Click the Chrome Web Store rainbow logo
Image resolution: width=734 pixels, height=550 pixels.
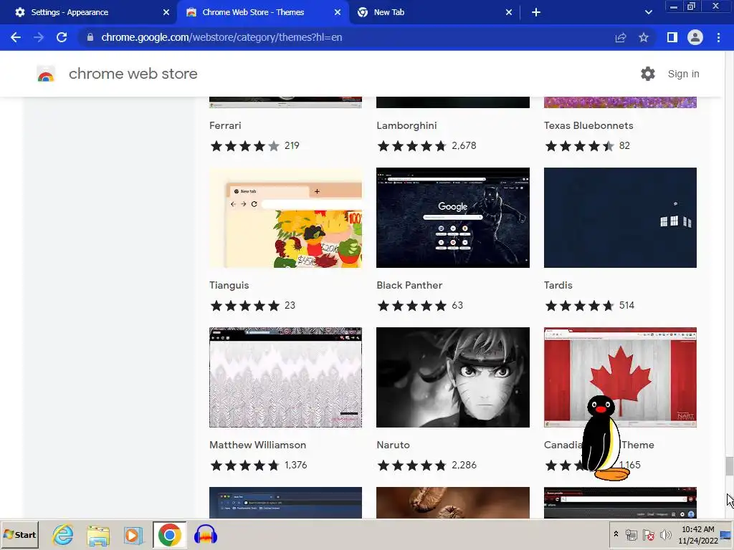(46, 74)
